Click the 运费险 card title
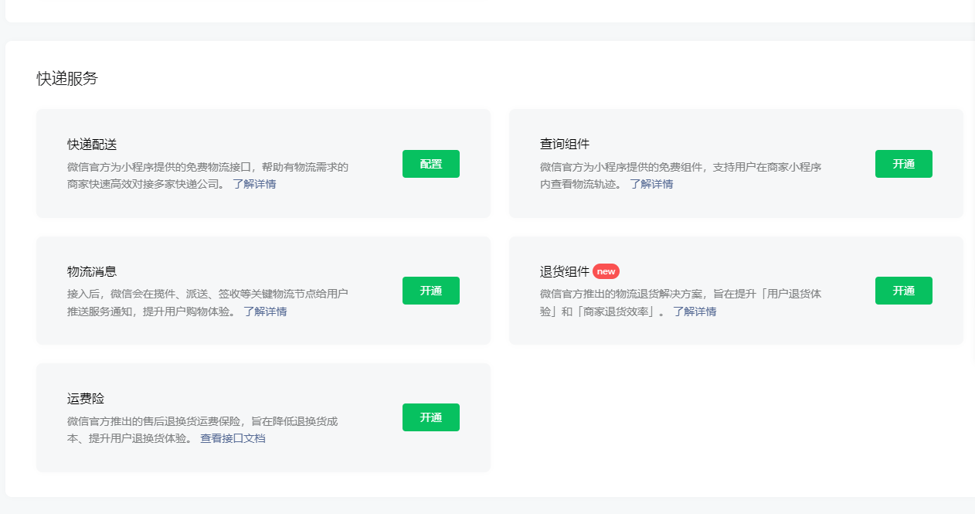The height and width of the screenshot is (514, 975). click(86, 399)
